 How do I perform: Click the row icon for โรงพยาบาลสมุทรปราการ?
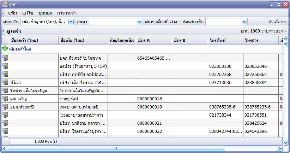(x=5, y=115)
